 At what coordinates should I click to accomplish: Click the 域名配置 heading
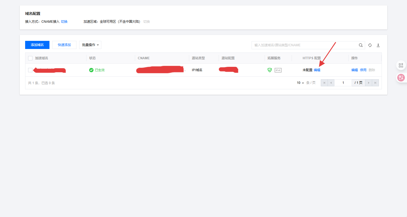tap(33, 14)
